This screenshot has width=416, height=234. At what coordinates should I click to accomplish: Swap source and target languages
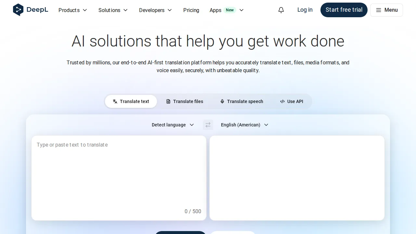pyautogui.click(x=208, y=125)
